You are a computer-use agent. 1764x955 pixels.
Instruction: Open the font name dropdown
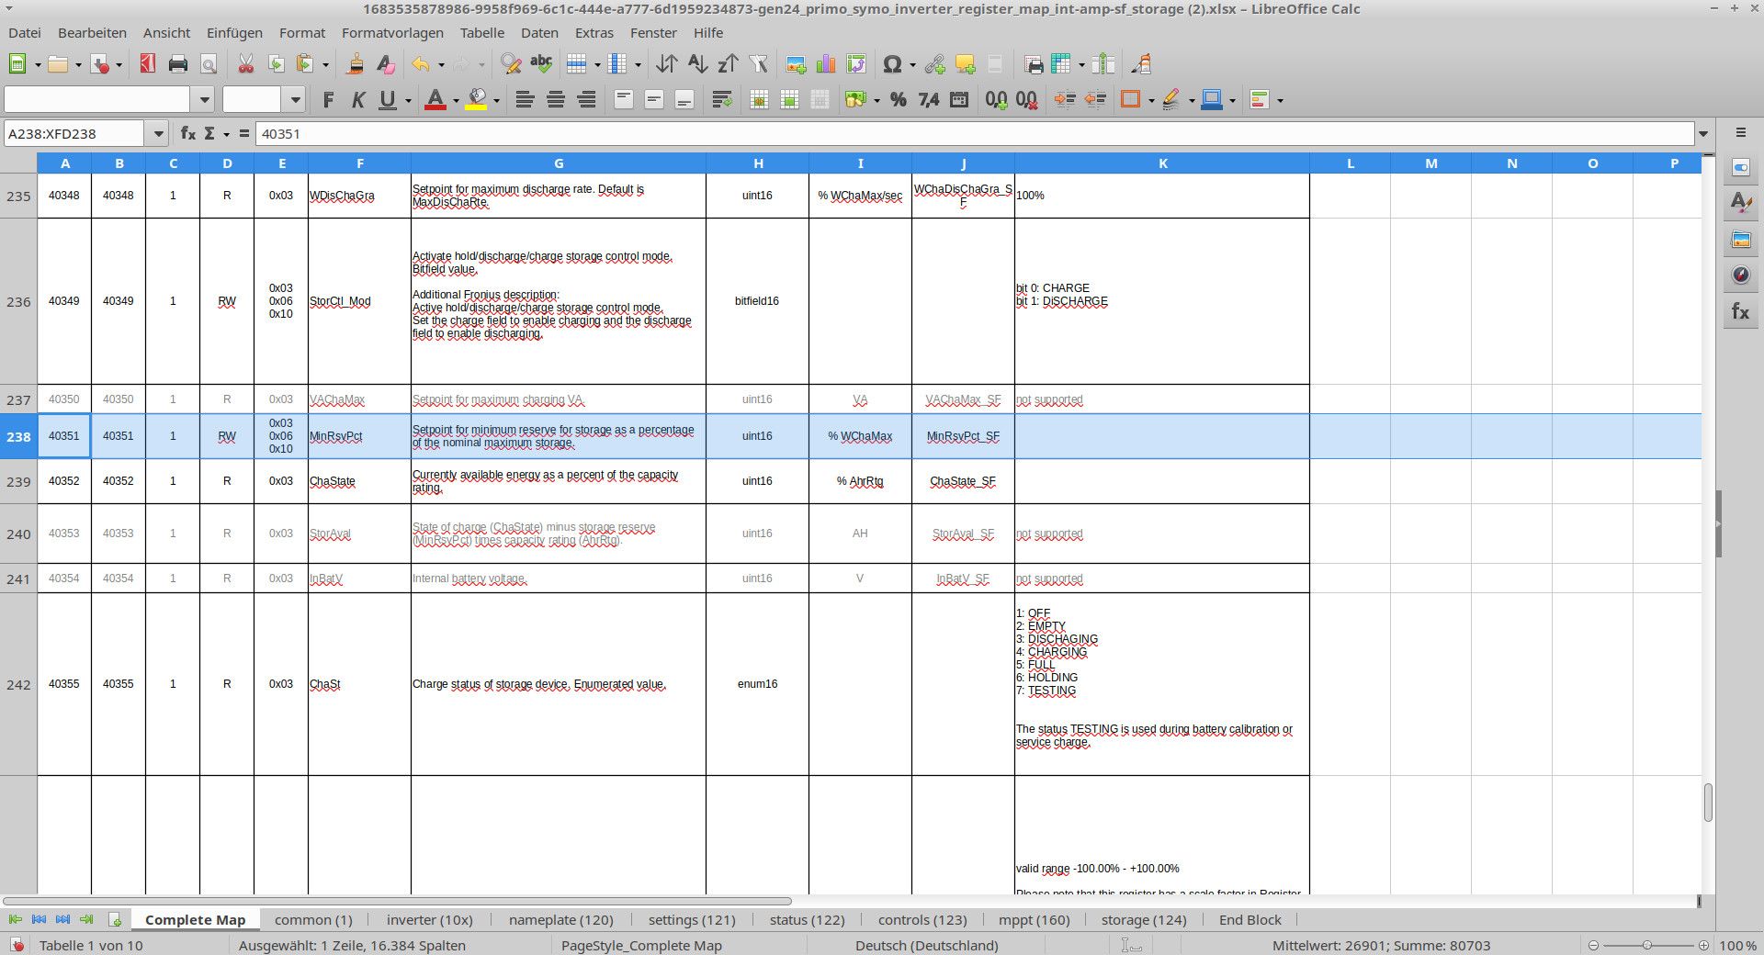(x=204, y=100)
